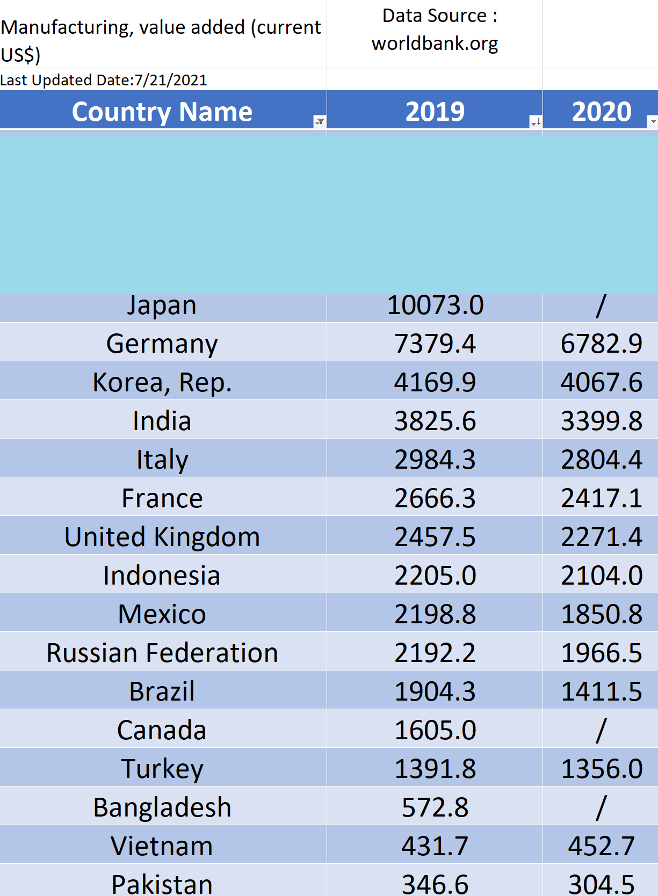Select the 2019 header cell
Viewport: 658px width, 896px height.
click(435, 110)
